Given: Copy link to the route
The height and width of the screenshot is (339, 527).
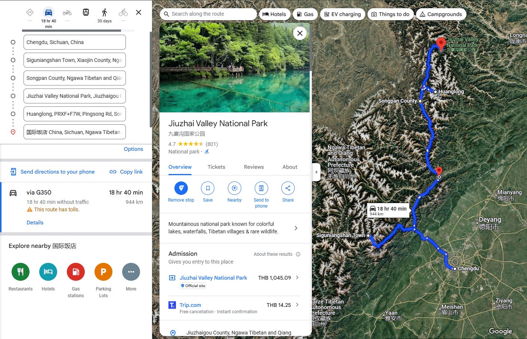Looking at the screenshot, I should pyautogui.click(x=126, y=172).
